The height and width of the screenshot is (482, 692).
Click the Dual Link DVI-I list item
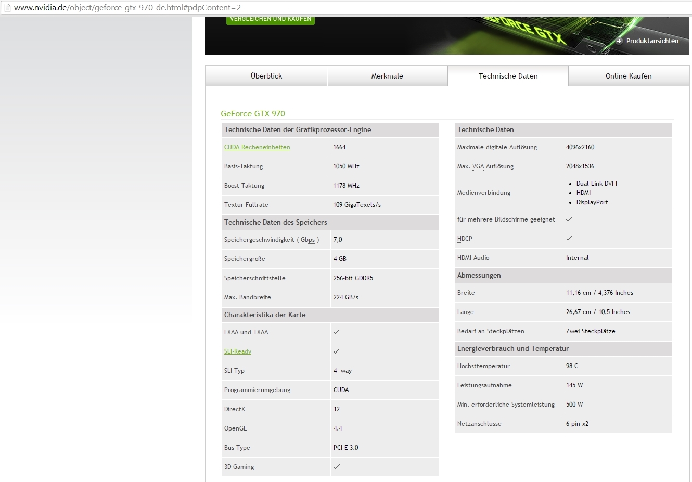click(x=597, y=184)
